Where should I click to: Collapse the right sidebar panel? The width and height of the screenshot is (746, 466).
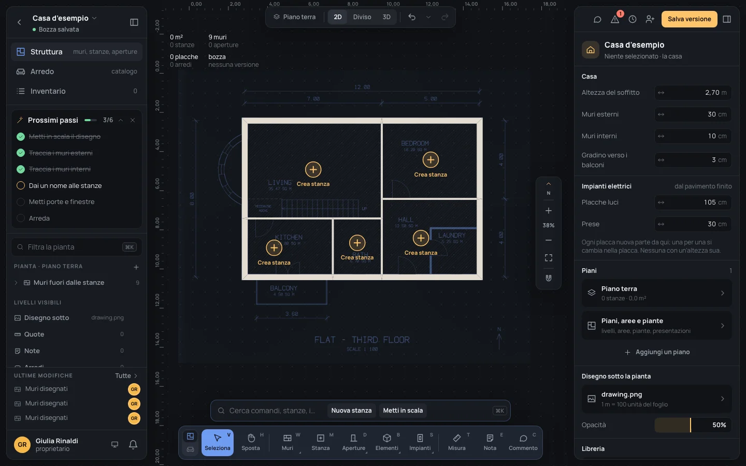727,19
